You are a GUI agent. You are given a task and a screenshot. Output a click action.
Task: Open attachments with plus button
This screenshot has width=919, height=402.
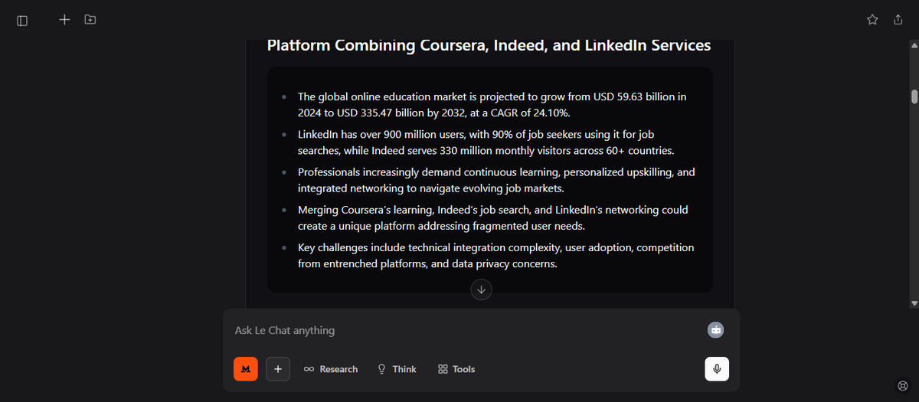pos(278,369)
